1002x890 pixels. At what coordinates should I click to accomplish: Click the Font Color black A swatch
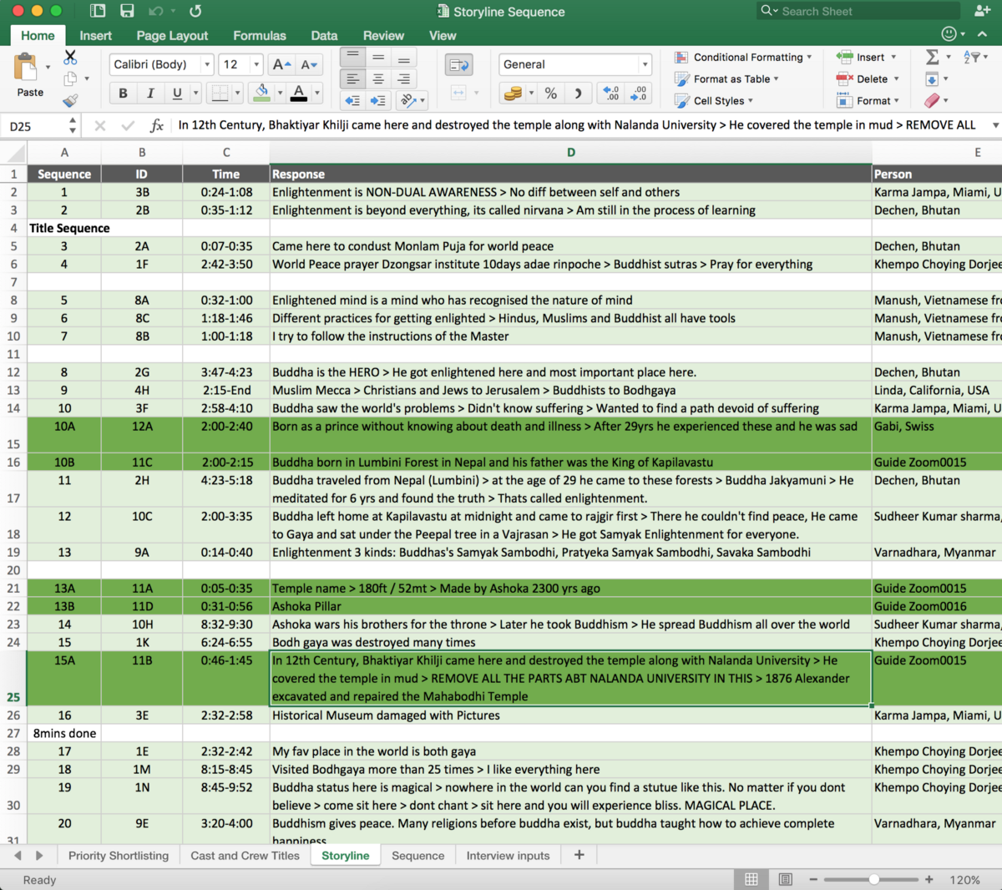tap(299, 93)
